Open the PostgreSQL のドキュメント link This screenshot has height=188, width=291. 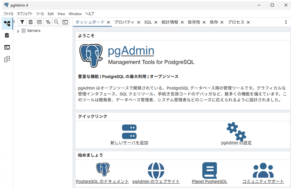102,182
